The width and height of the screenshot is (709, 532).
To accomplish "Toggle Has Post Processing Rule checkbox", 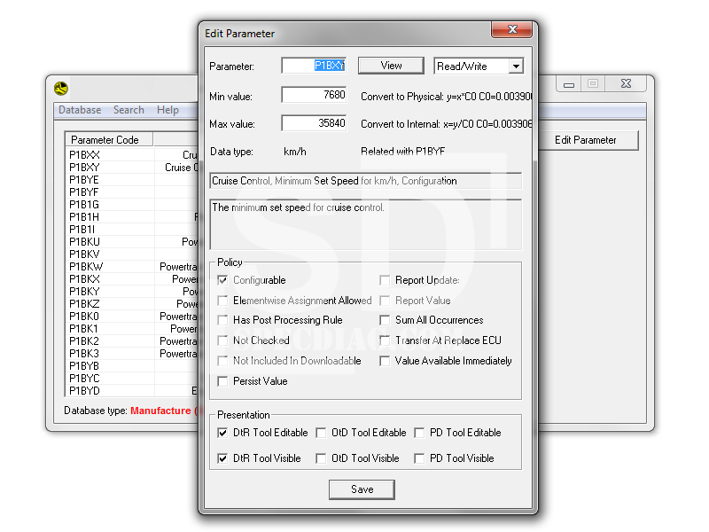I will (223, 320).
